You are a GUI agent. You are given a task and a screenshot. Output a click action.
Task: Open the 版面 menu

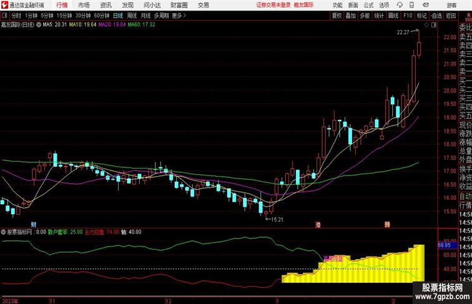[353, 5]
